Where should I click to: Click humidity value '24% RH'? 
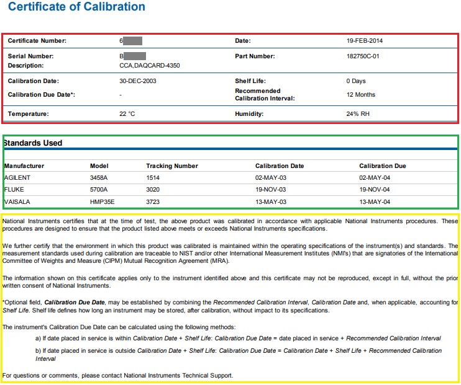click(358, 114)
